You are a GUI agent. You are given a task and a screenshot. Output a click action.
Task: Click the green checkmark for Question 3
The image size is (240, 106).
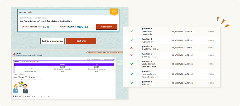pos(131,40)
